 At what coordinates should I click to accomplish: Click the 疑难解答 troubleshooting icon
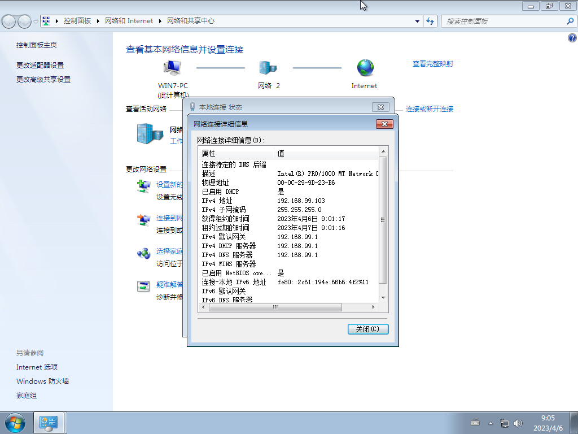[143, 286]
